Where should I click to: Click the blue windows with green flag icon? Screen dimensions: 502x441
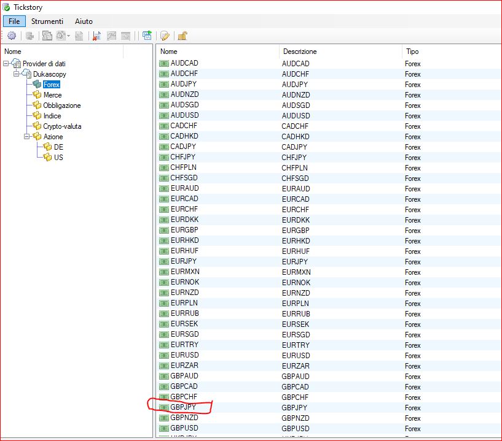[x=147, y=36]
